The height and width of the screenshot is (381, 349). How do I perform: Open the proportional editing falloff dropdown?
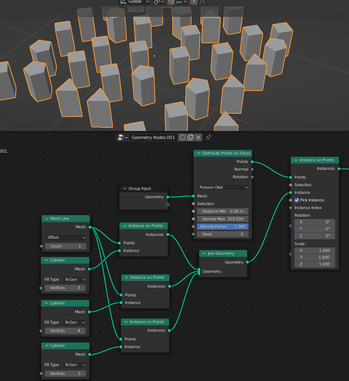(205, 2)
